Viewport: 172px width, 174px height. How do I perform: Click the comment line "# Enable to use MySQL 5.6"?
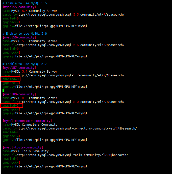pos(24,34)
